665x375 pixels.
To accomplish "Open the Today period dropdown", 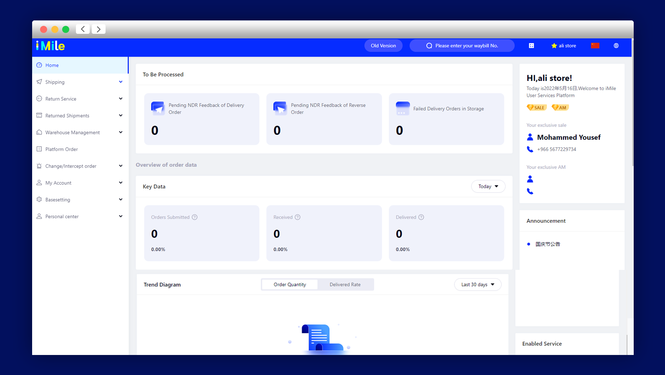I will (x=488, y=186).
